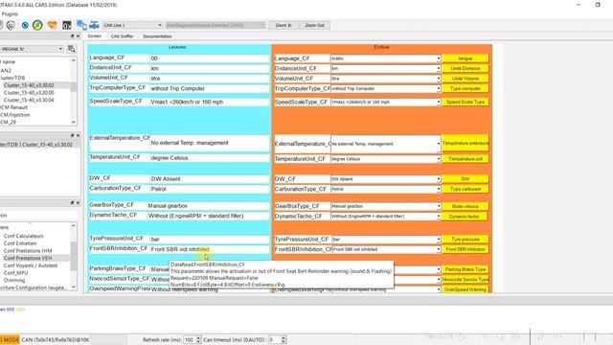Viewport: 613px width, 345px height.
Task: Click the yellow Speed Scale Type button
Action: pos(465,103)
